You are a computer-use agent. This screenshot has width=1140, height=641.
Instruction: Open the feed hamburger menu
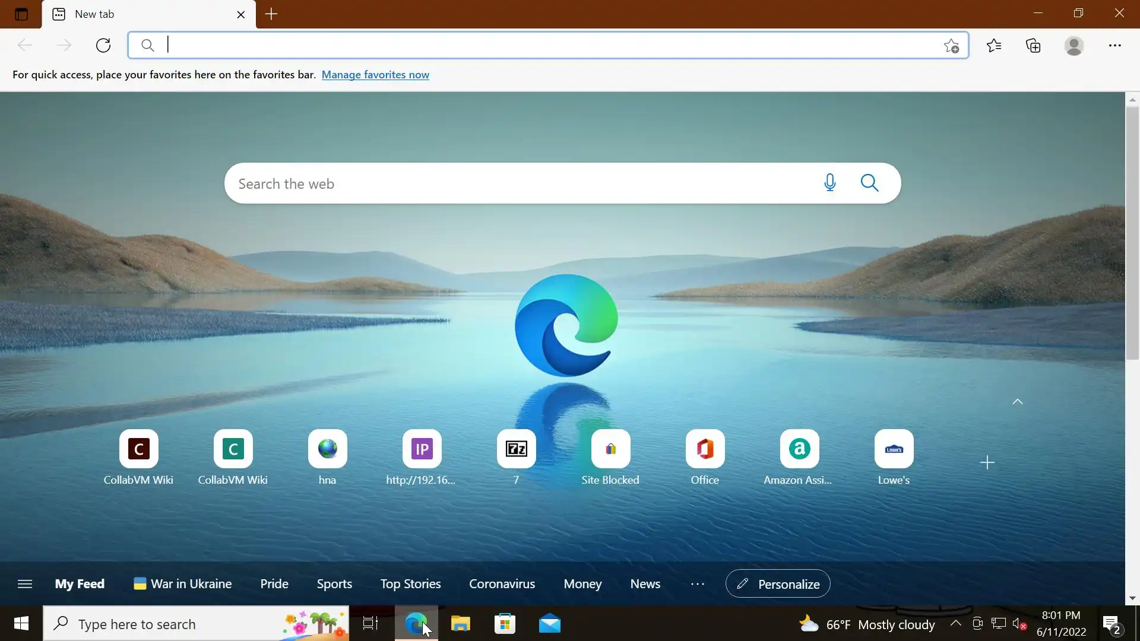coord(25,584)
